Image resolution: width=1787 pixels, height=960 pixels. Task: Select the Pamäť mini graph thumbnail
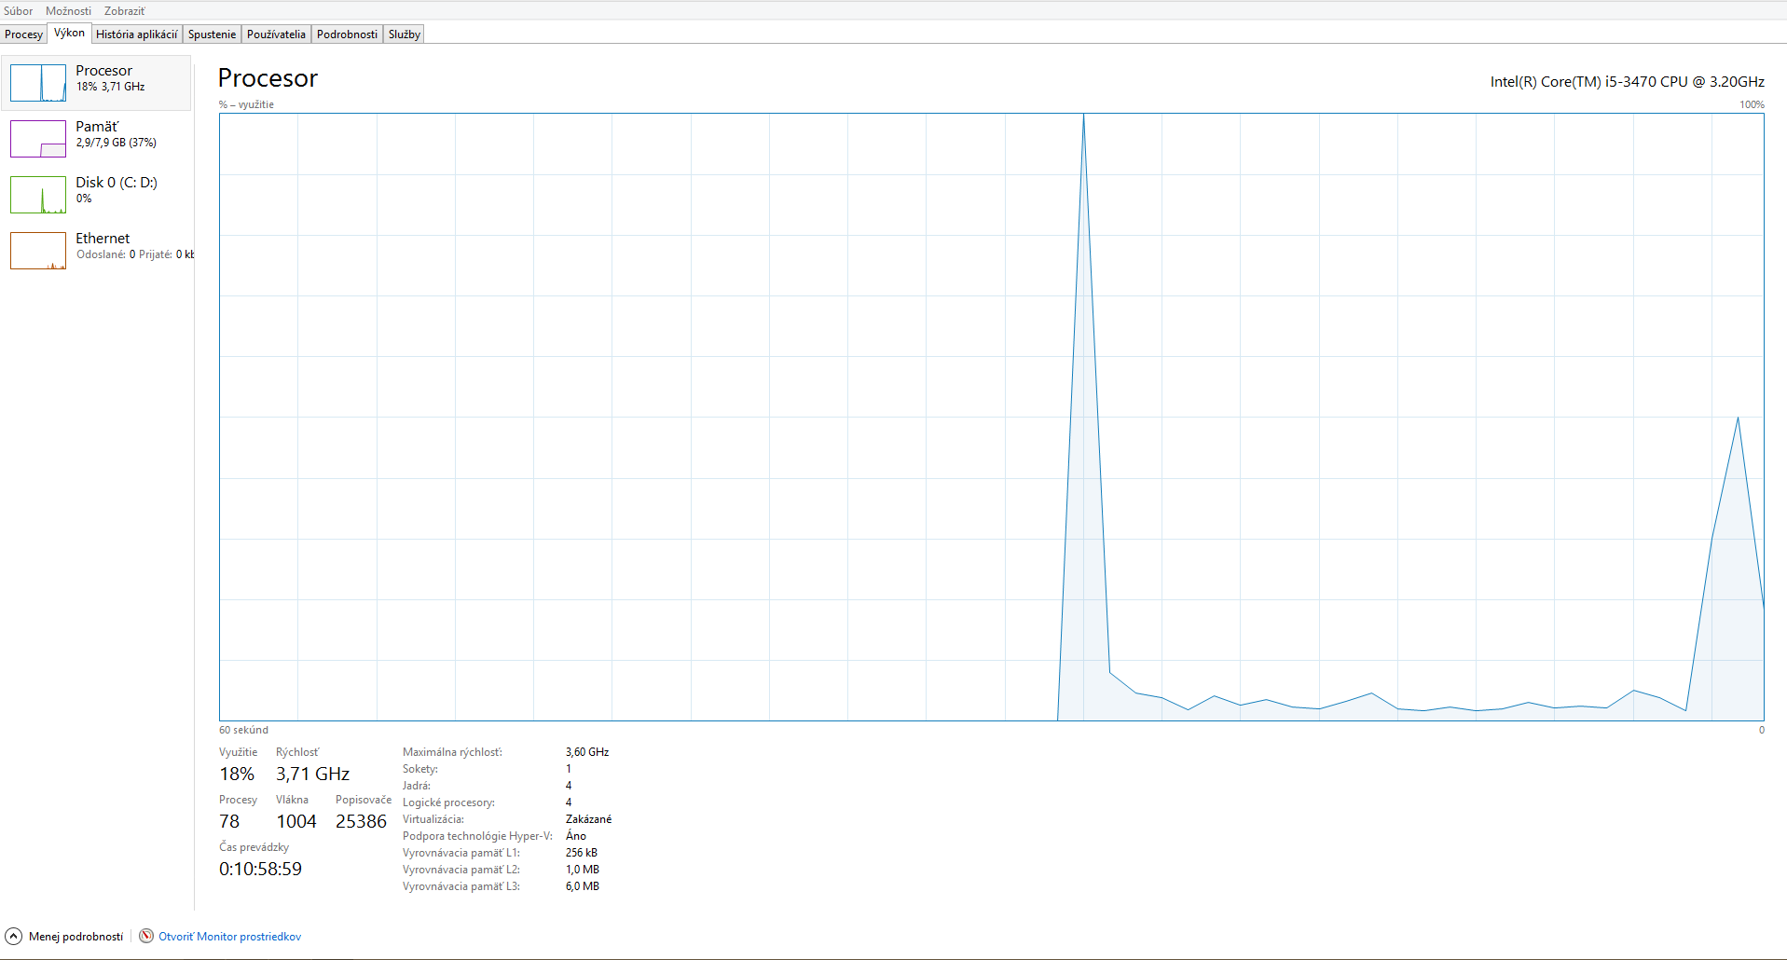pyautogui.click(x=38, y=139)
